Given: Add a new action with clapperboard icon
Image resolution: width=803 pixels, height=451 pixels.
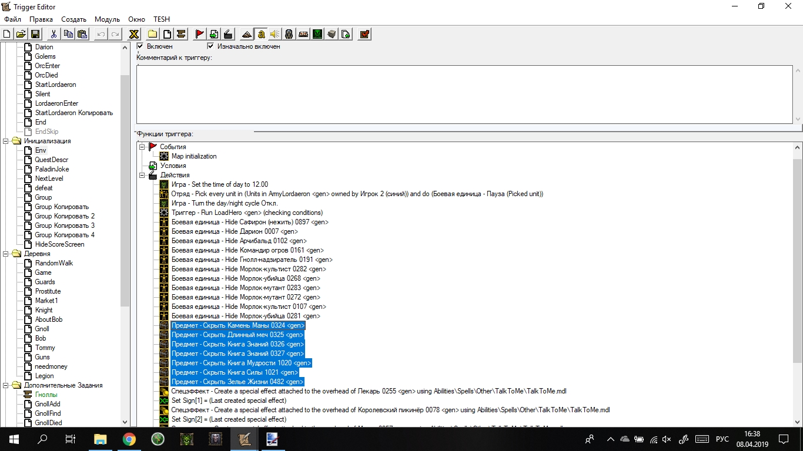Looking at the screenshot, I should pos(228,34).
